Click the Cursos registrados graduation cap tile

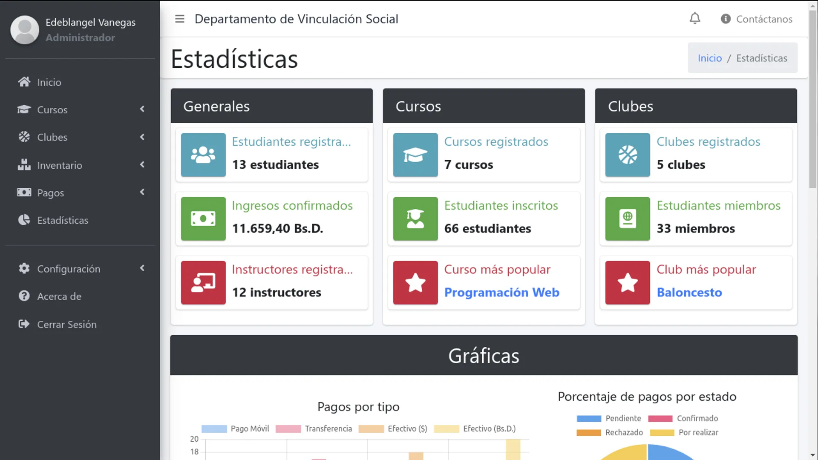(x=415, y=155)
